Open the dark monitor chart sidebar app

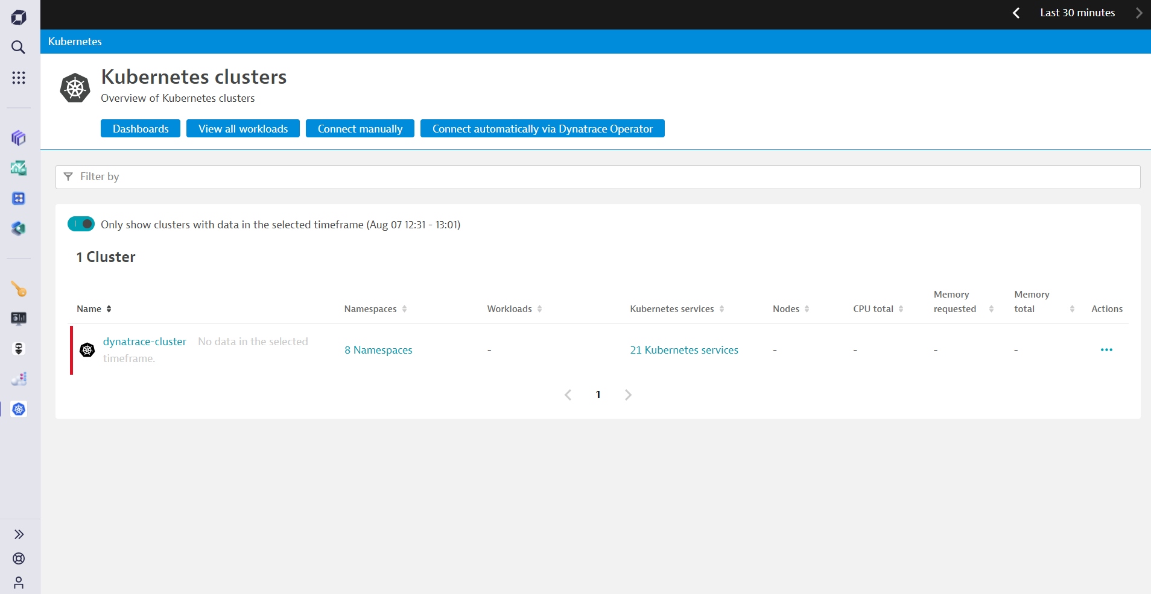(19, 319)
